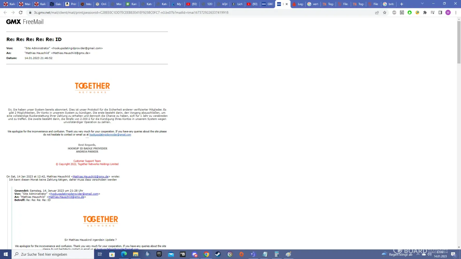Switch to the Inka tab
Viewport: 461px width, 259px height.
[86, 4]
